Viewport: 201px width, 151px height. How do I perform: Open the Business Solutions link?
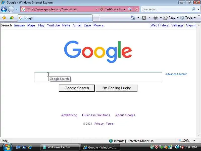(x=96, y=115)
